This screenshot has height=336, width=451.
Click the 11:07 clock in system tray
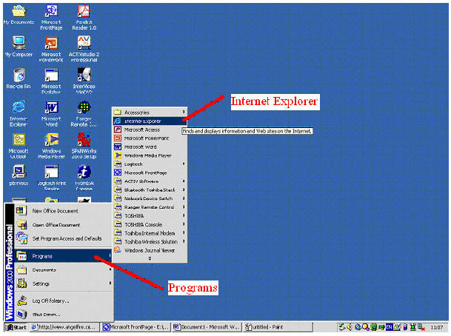coord(437,327)
